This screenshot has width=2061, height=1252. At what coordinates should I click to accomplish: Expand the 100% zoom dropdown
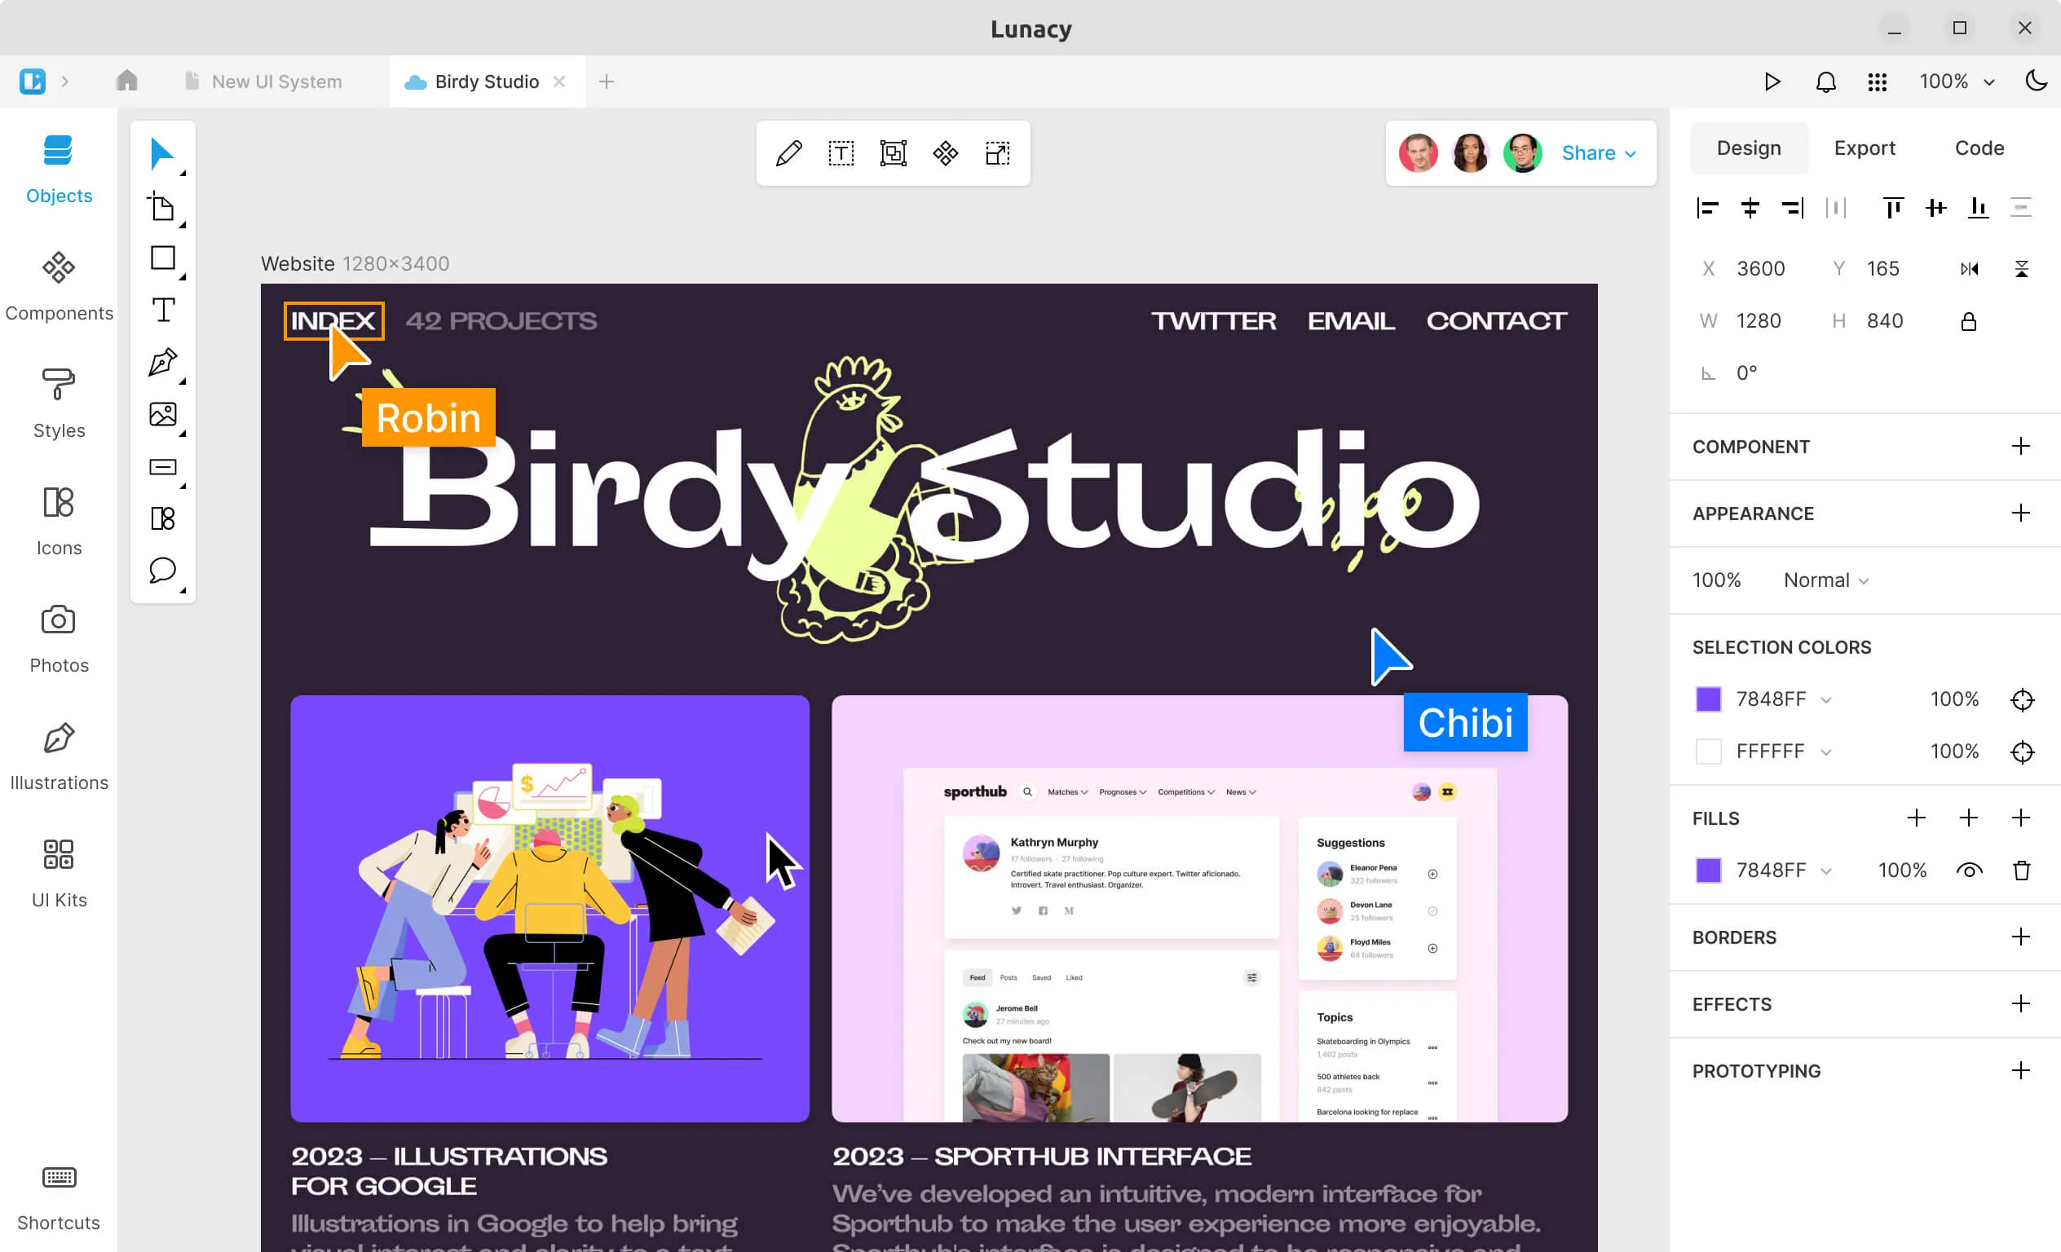pos(1957,82)
